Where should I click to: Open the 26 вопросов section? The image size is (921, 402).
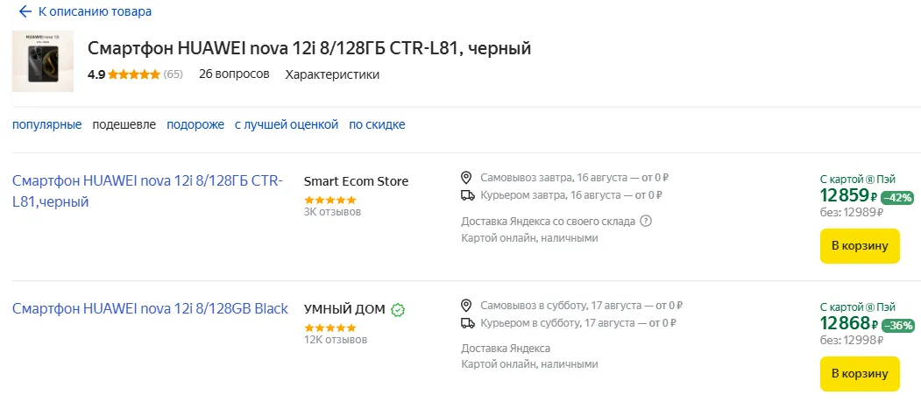(x=234, y=74)
